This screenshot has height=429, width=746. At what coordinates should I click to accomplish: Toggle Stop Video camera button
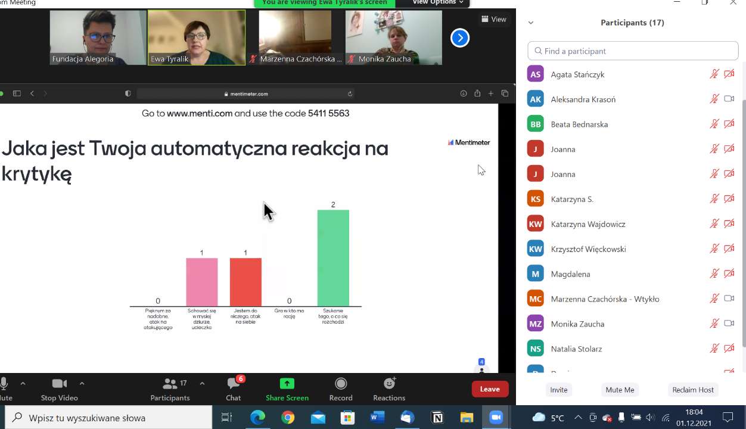(59, 384)
